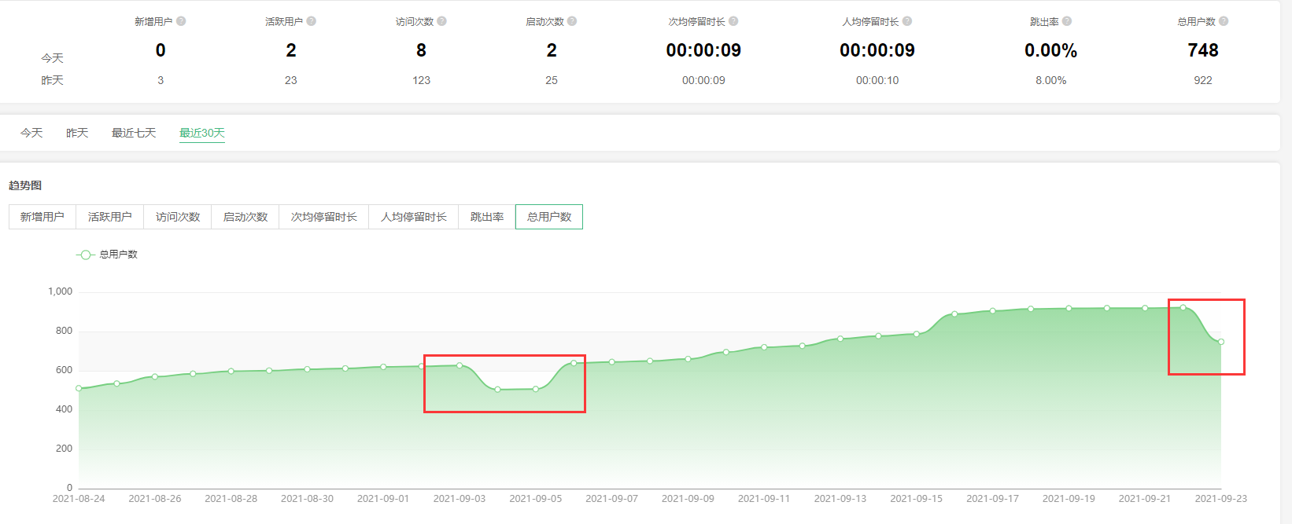Open the help icon next to 启动次数

tap(572, 21)
